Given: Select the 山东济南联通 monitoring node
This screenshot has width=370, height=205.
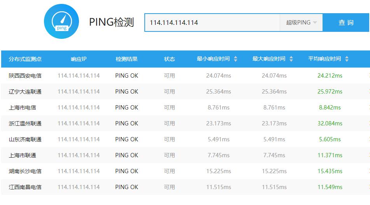Looking at the screenshot, I should point(25,139).
